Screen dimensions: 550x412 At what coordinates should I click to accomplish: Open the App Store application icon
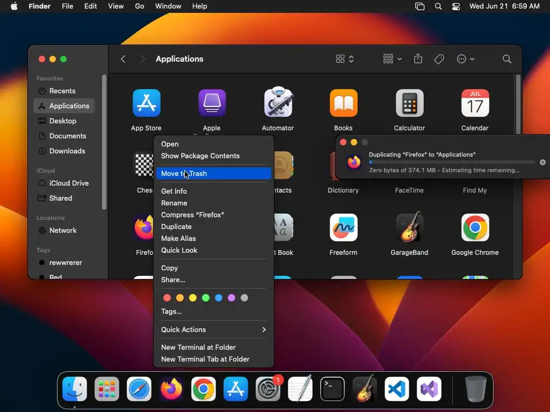click(x=146, y=103)
